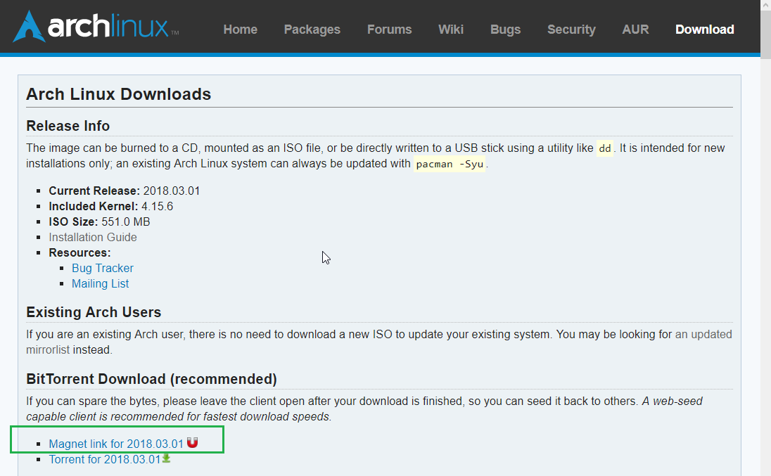Go to the Security page
Viewport: 771px width, 476px height.
click(571, 30)
